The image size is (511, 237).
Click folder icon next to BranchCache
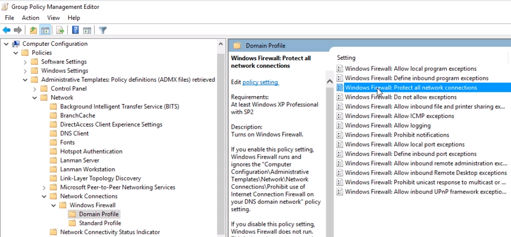pyautogui.click(x=54, y=115)
